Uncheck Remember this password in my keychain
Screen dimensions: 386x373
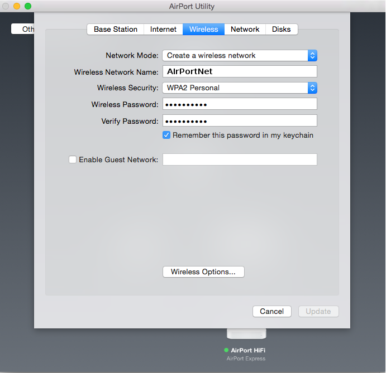tap(166, 135)
